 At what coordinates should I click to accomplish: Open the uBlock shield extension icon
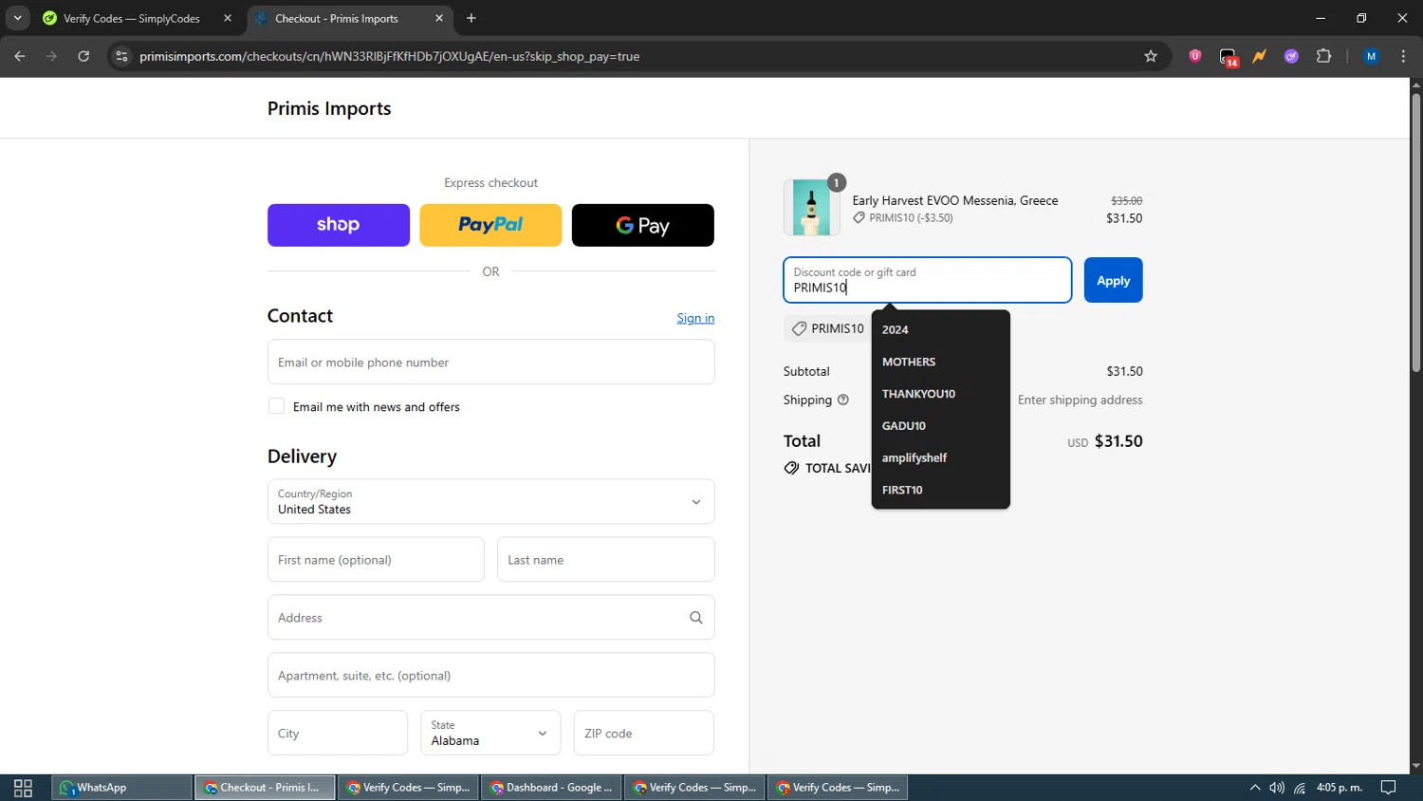pos(1195,56)
